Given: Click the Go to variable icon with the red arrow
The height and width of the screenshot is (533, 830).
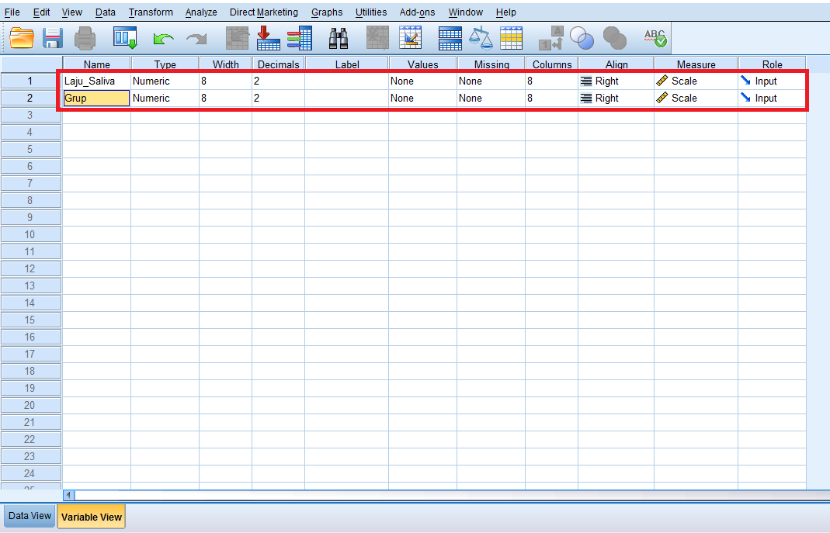Looking at the screenshot, I should (x=268, y=37).
